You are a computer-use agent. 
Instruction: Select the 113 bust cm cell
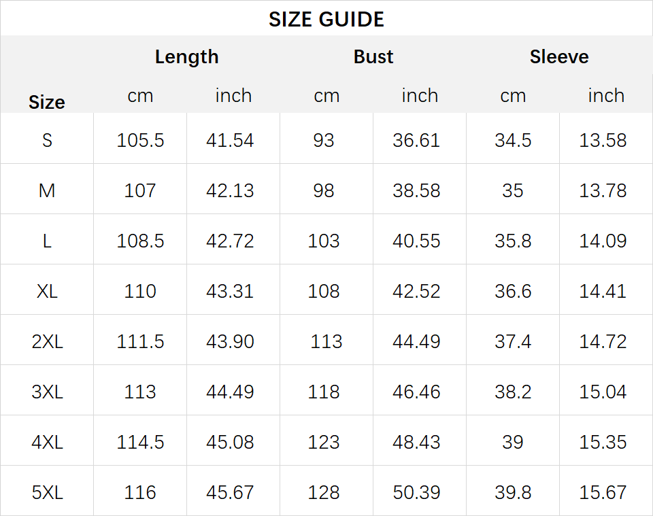pyautogui.click(x=326, y=342)
